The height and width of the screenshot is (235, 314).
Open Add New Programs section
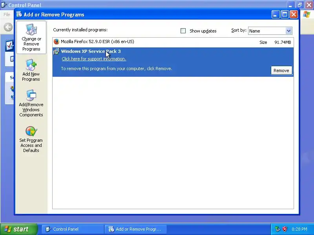[x=31, y=70]
